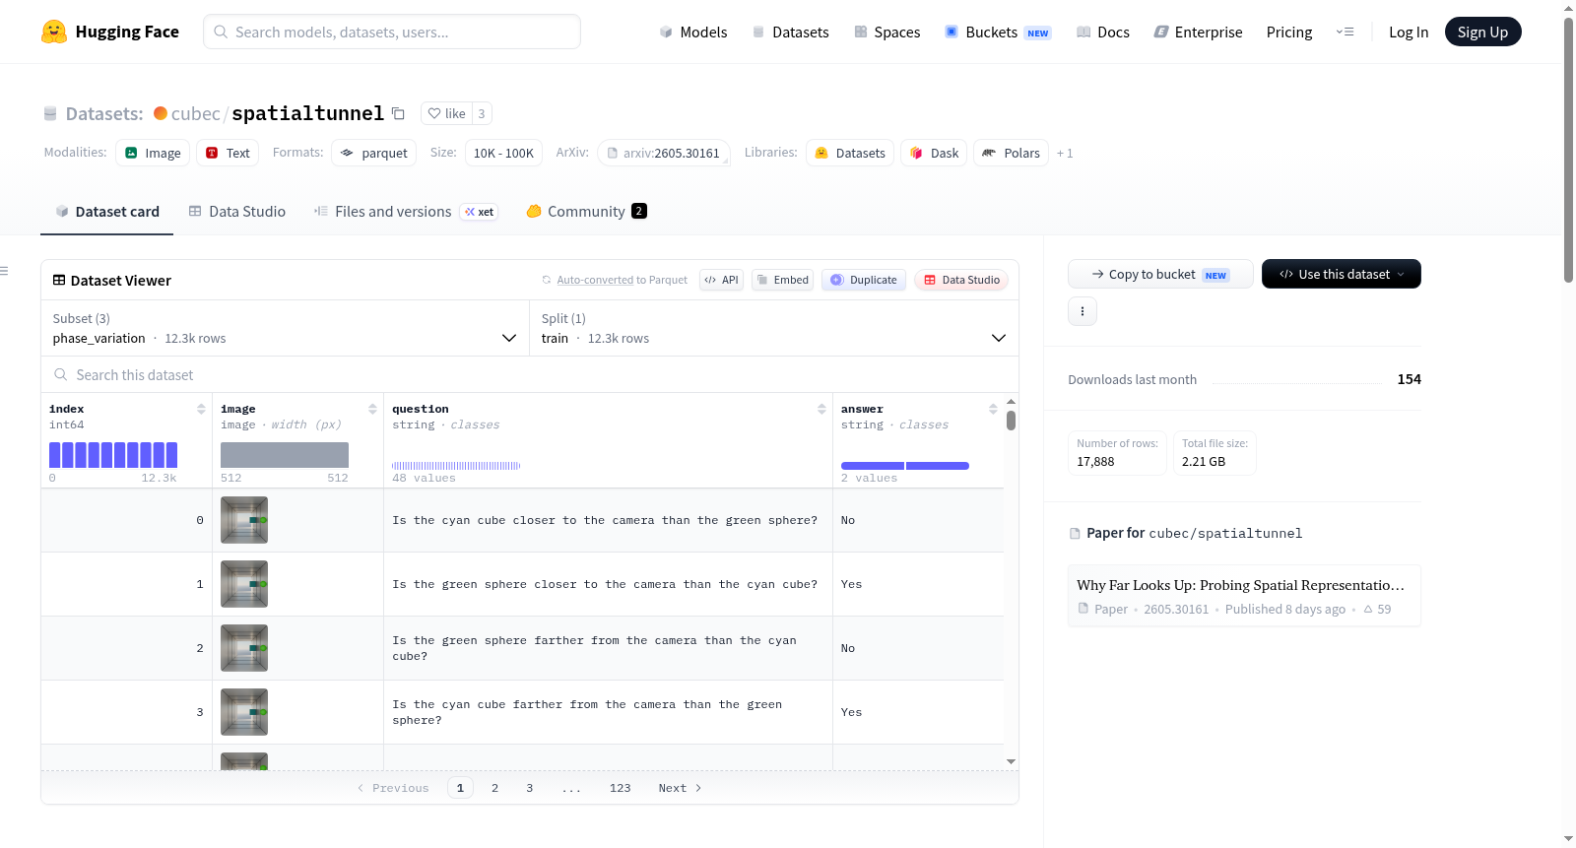Open image thumbnail in row 3
The width and height of the screenshot is (1576, 848).
point(244,712)
